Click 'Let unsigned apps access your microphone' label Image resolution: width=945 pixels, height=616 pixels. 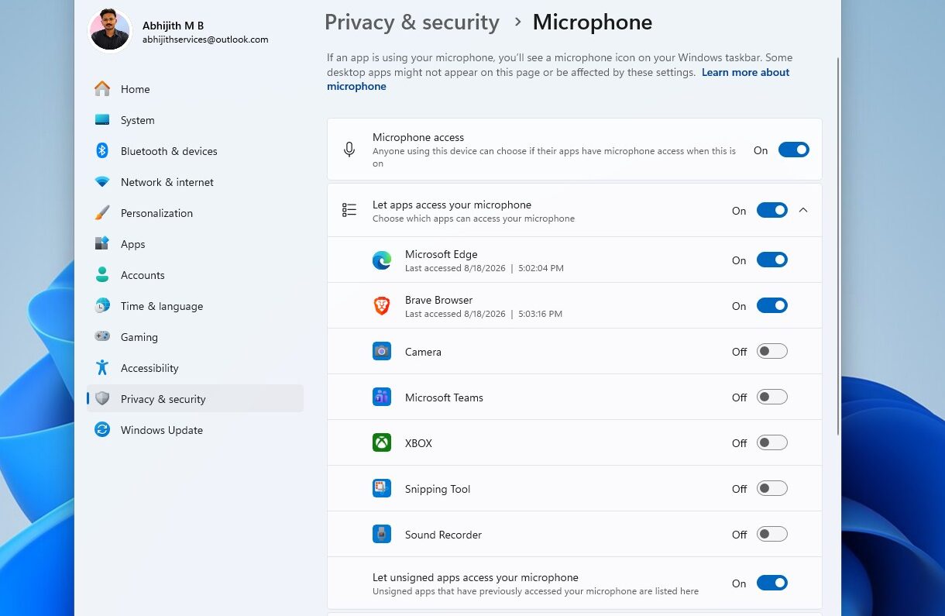click(x=476, y=577)
